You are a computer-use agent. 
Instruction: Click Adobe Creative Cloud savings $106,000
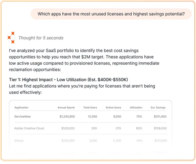[160, 128]
